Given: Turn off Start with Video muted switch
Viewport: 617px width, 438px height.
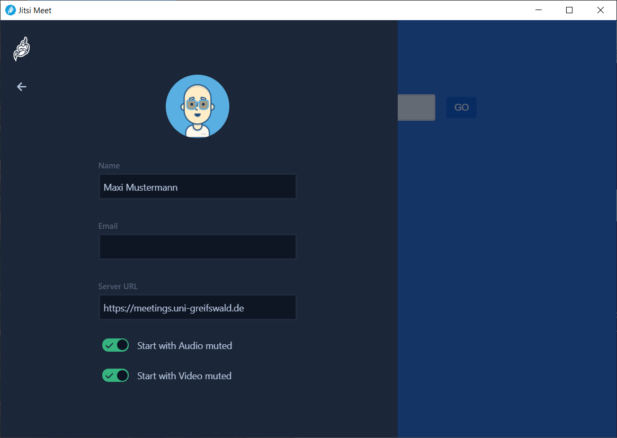Looking at the screenshot, I should pyautogui.click(x=115, y=376).
